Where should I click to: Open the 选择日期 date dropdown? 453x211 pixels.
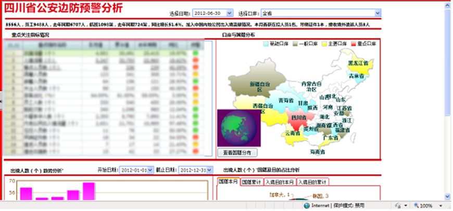[230, 12]
